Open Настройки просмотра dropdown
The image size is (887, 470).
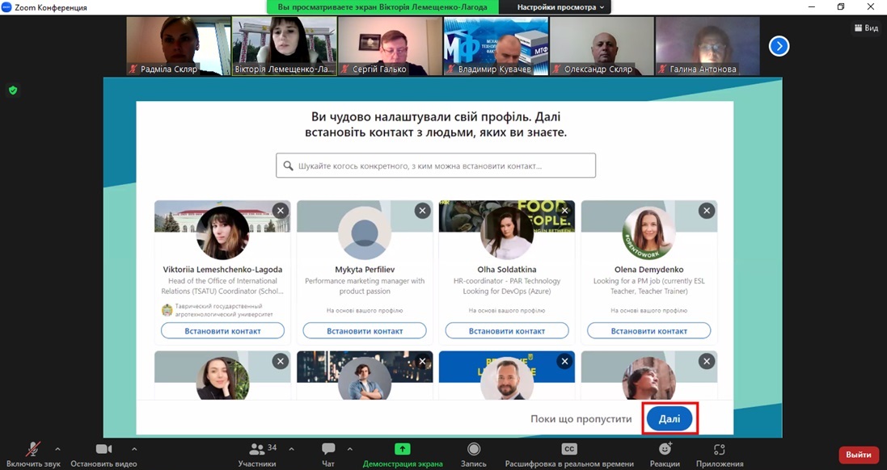pyautogui.click(x=560, y=7)
